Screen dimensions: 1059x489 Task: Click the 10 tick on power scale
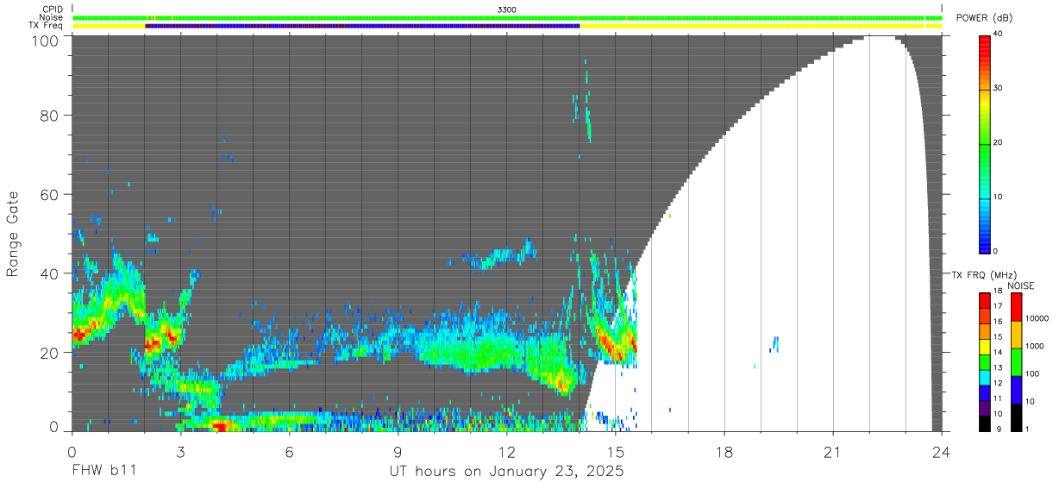[999, 197]
